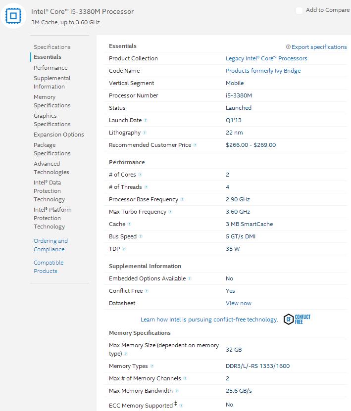Click View now datasheet link

[x=239, y=303]
